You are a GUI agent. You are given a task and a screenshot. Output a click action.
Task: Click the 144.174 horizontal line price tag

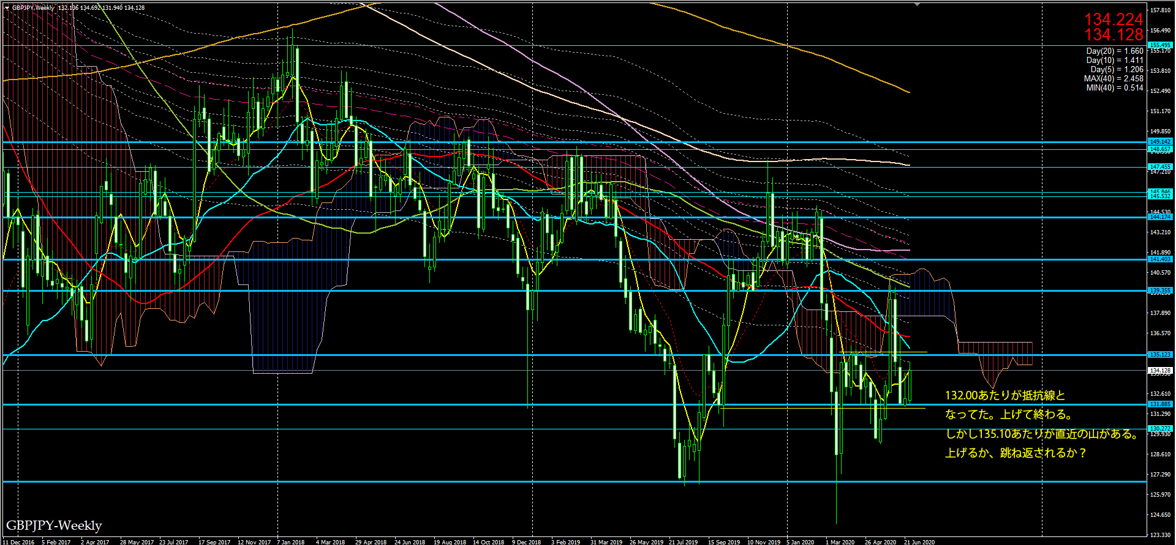(1160, 217)
